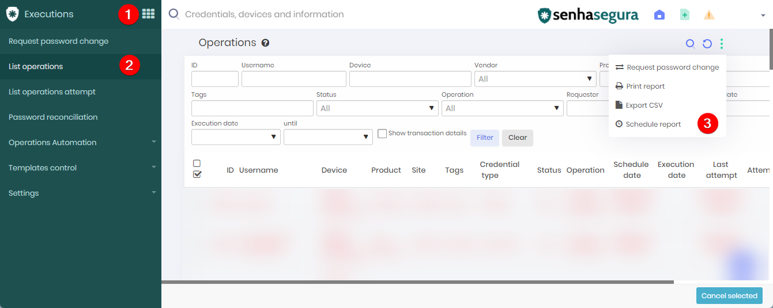Click the printer icon in actions menu

[x=620, y=86]
